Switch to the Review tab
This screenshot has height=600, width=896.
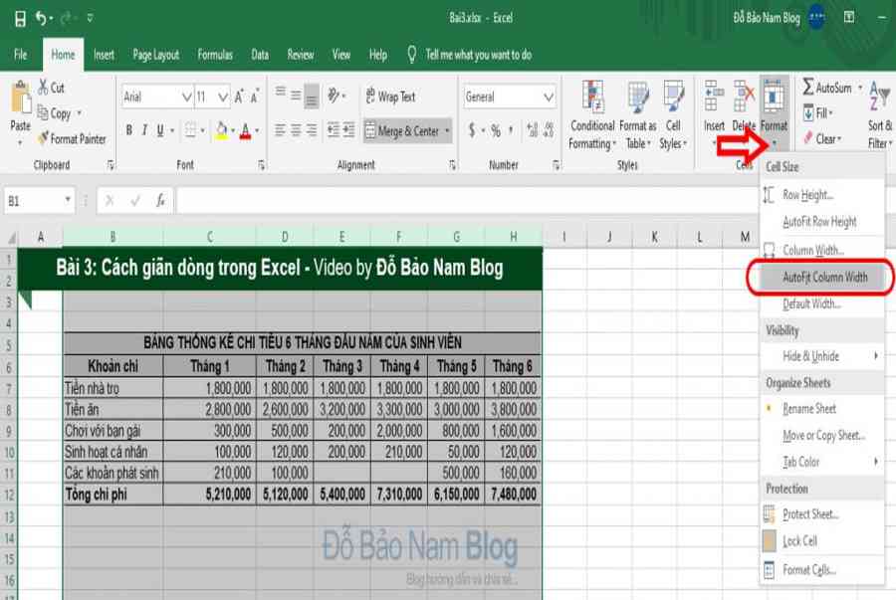(x=301, y=55)
